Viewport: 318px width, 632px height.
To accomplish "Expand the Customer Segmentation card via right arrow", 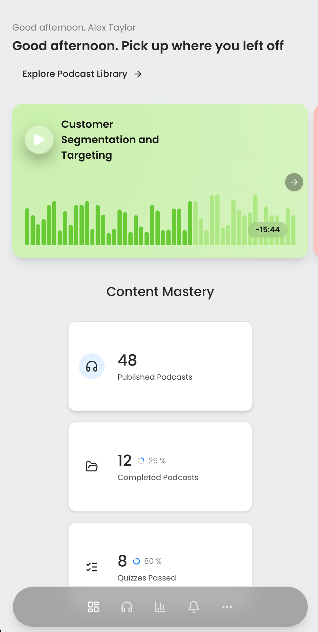I will (294, 182).
